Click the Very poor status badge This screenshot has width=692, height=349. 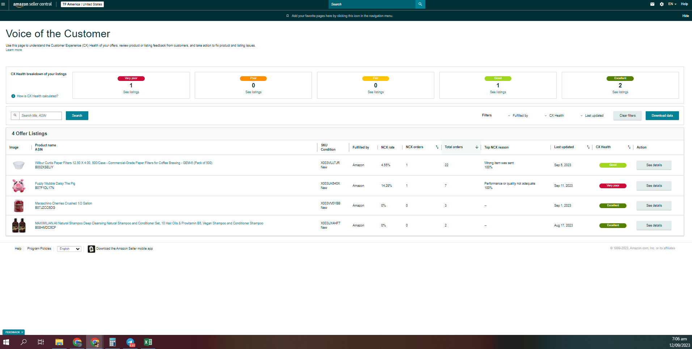pos(613,186)
